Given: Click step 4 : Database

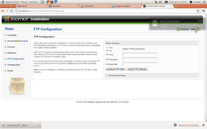Looking at the screenshot, I should click(11, 53).
